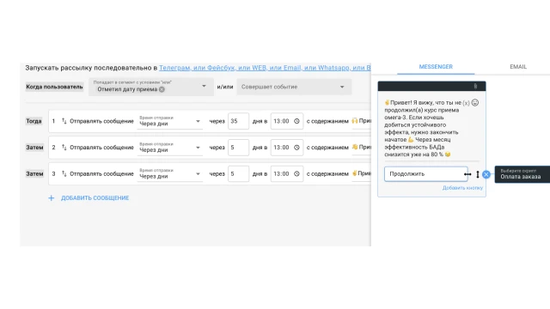Click the plus icon beside ДОБАВИТЬ СООБЩЕНИЕ
This screenshot has height=309, width=550.
coord(52,198)
